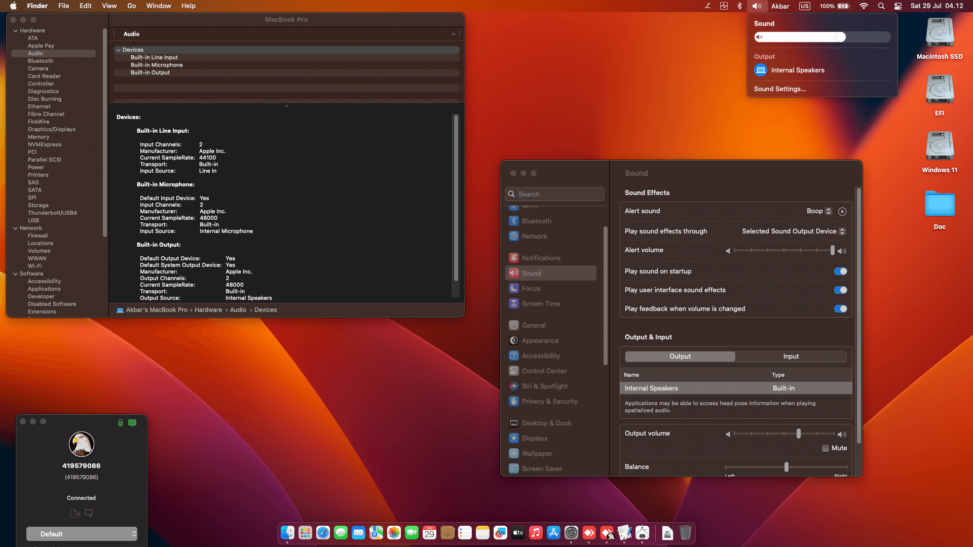Screen dimensions: 973x547
Task: Check the Mute checkbox under Output volume
Action: coord(825,448)
